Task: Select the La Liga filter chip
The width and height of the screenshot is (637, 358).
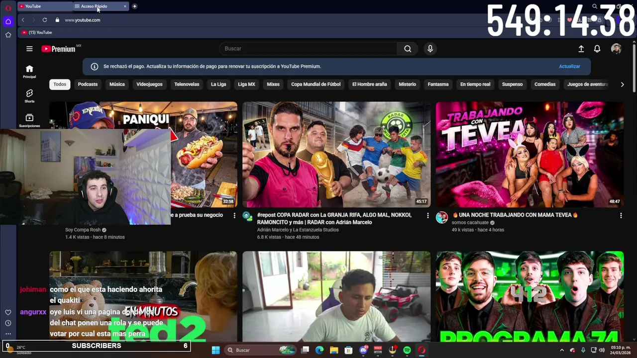Action: pos(218,85)
